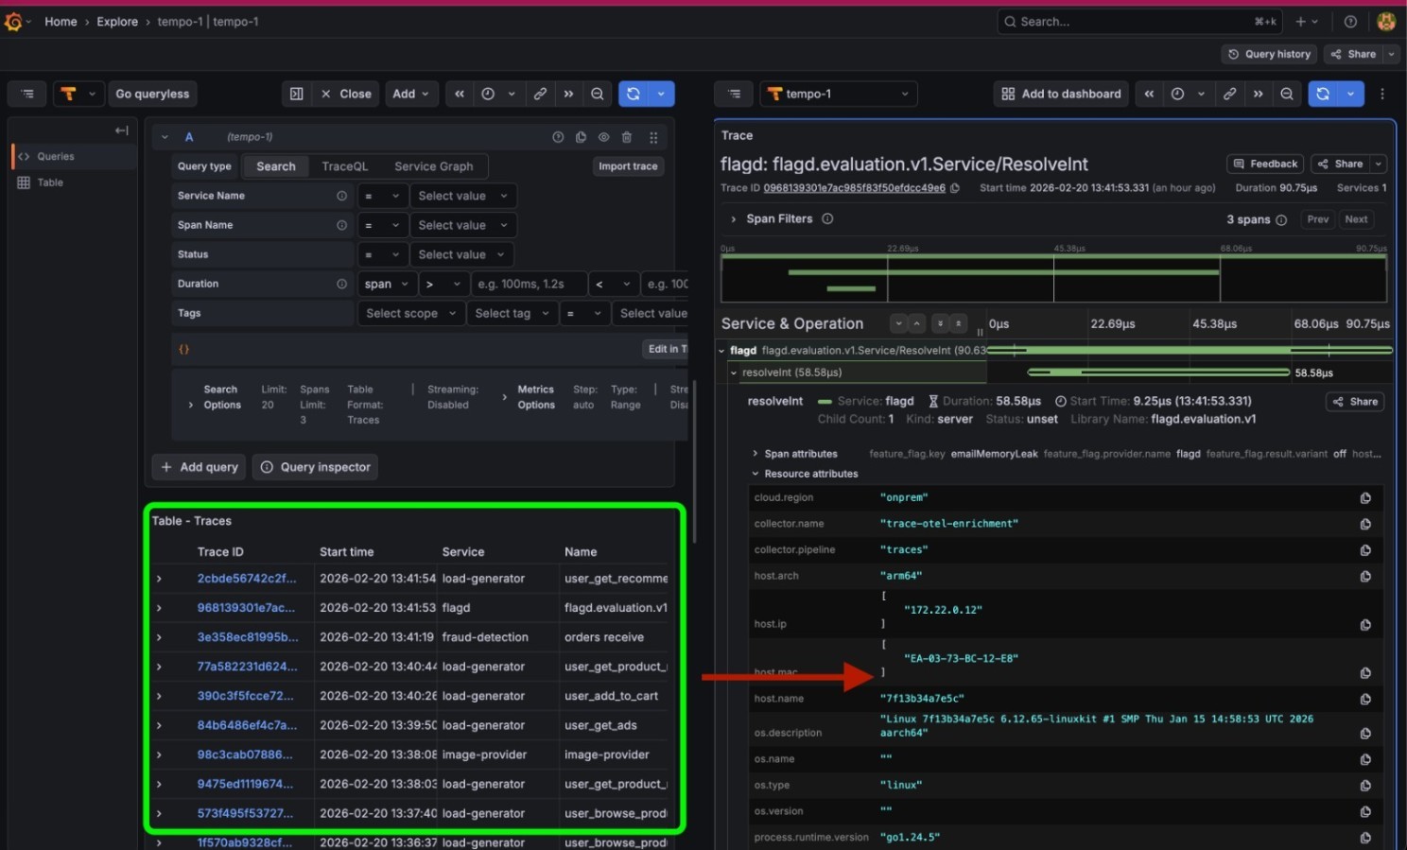Open the Tags Select scope dropdown

[x=411, y=313]
